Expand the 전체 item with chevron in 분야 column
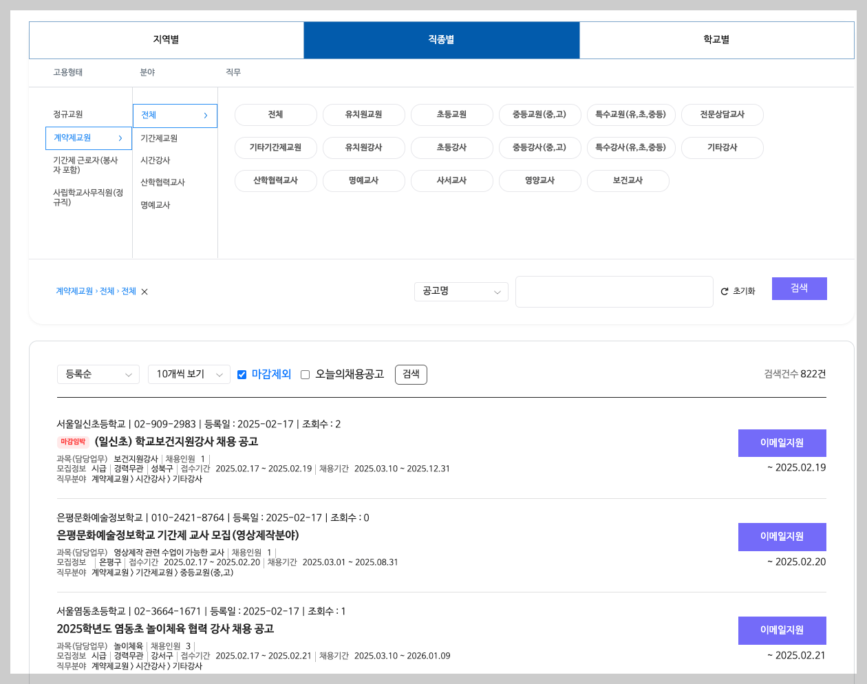This screenshot has width=867, height=684. coord(175,116)
